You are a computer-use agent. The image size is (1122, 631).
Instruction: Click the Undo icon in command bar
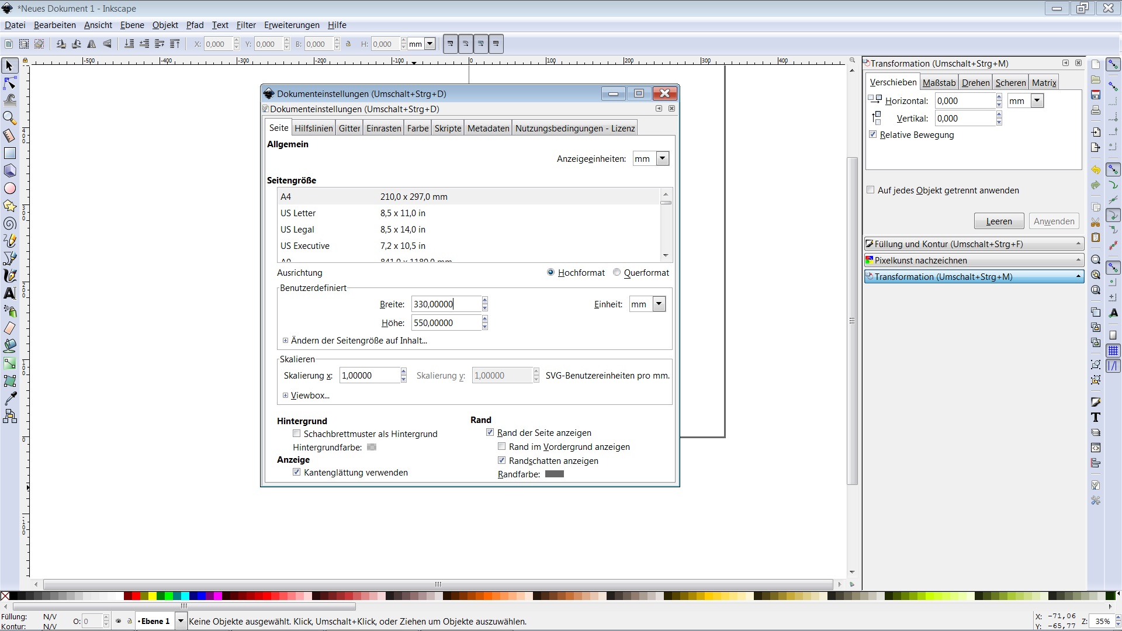coord(1096,170)
